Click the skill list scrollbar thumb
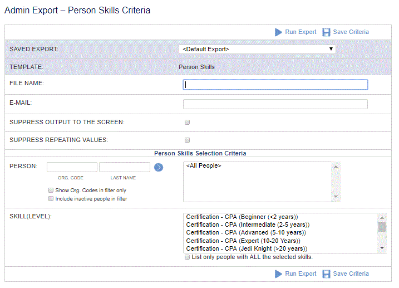This screenshot has height=288, width=399. point(382,227)
